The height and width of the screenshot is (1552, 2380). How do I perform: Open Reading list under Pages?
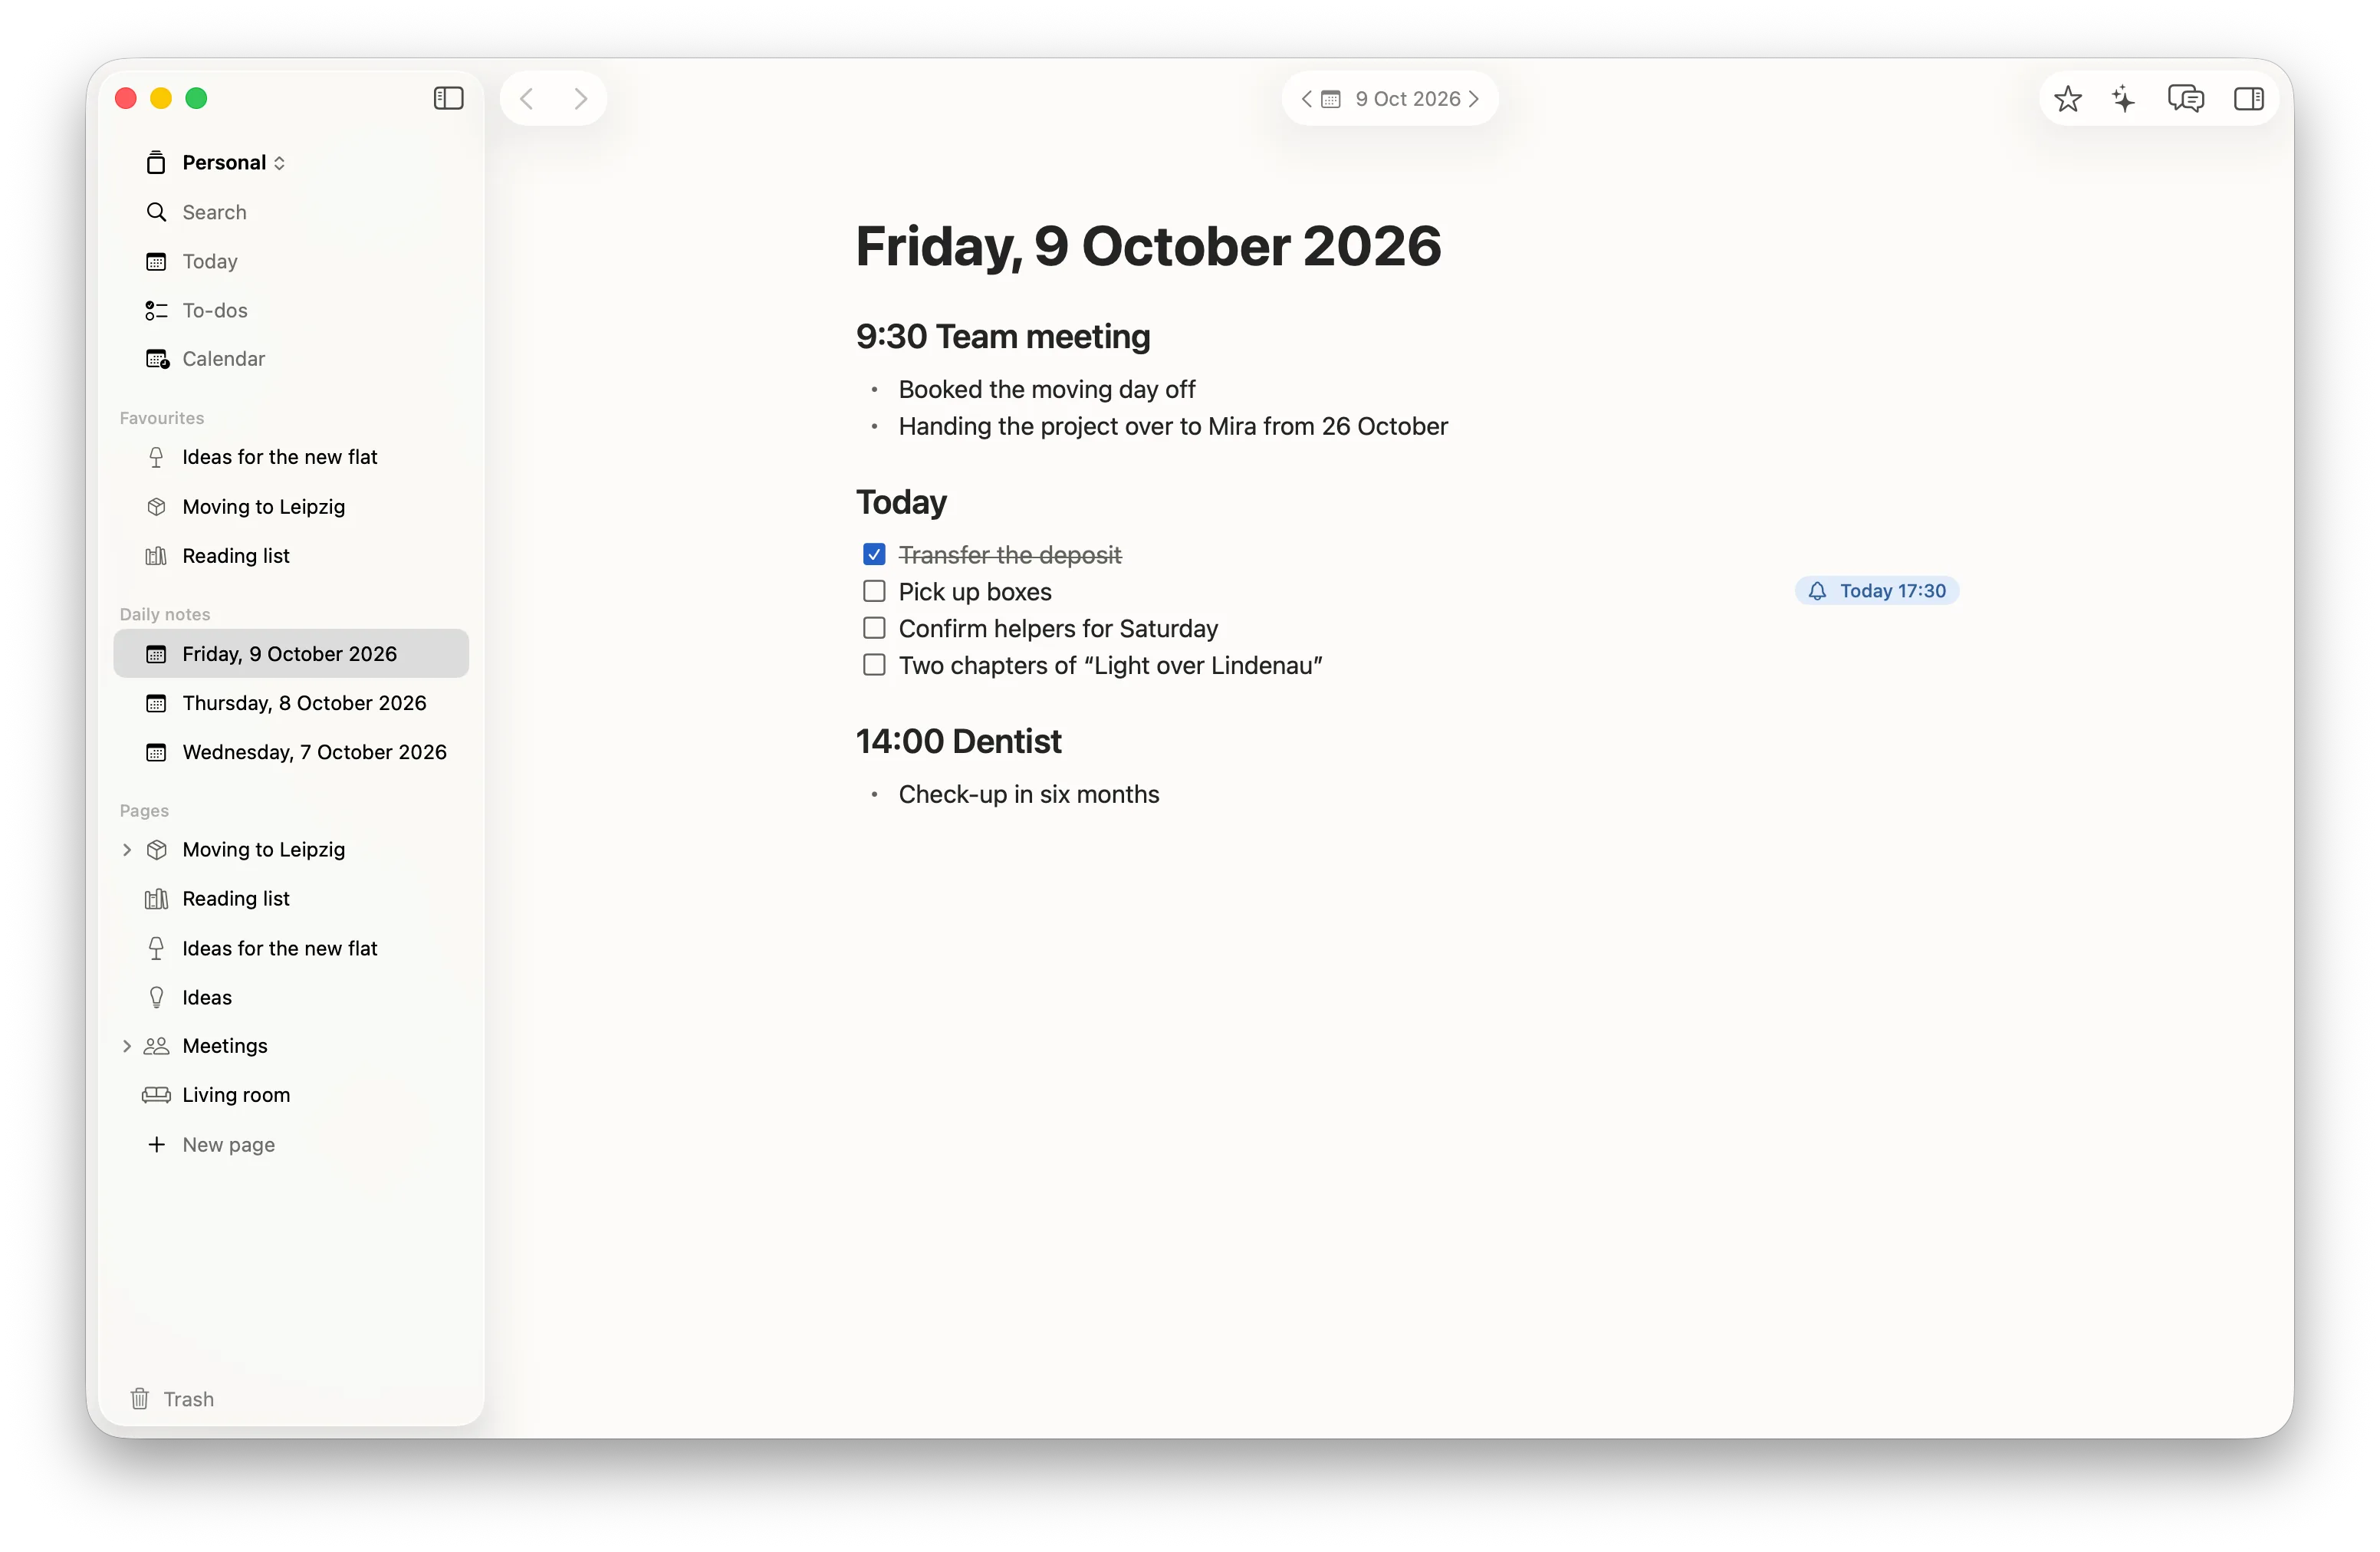click(x=290, y=898)
